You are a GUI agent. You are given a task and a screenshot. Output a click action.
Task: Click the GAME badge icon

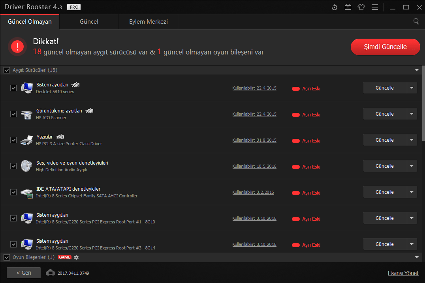tap(65, 257)
